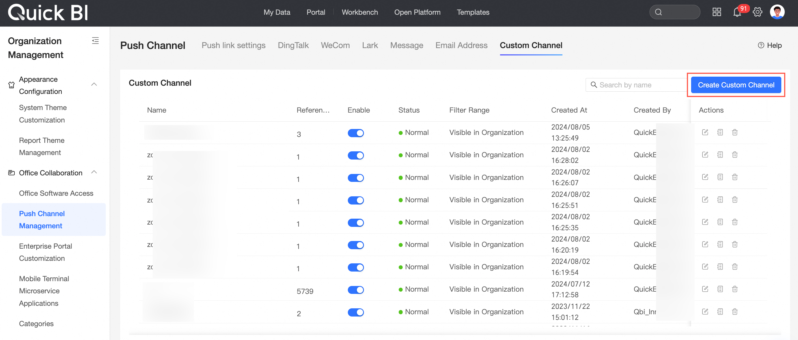Click the Quick BI logo
Screen dimensions: 798x340
(48, 12)
